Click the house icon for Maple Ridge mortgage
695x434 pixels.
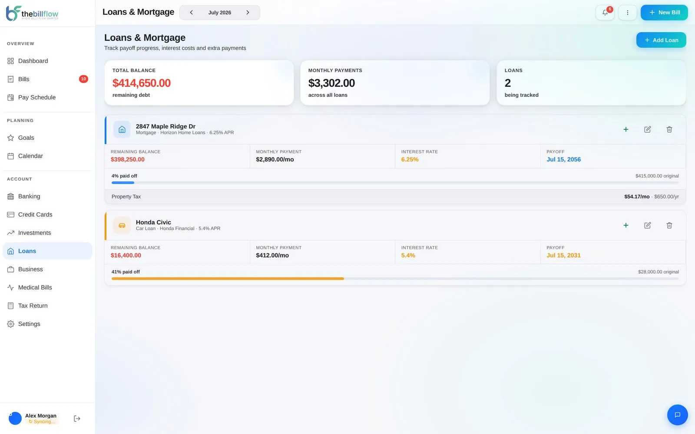coord(122,129)
